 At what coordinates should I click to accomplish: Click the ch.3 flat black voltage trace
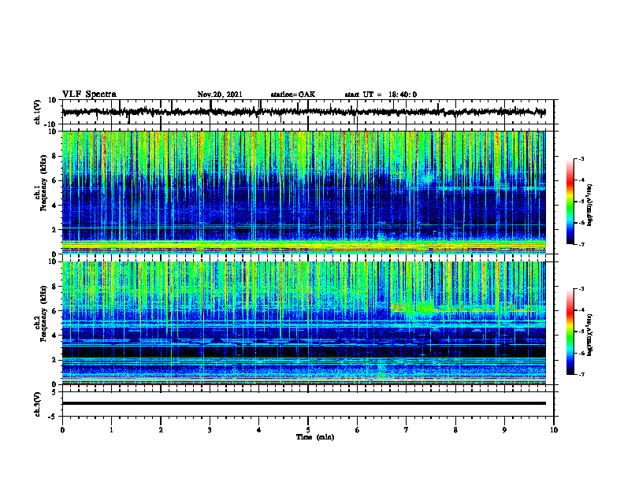[x=303, y=403]
